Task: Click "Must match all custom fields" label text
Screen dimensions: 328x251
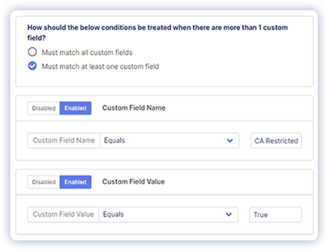Action: (x=87, y=52)
